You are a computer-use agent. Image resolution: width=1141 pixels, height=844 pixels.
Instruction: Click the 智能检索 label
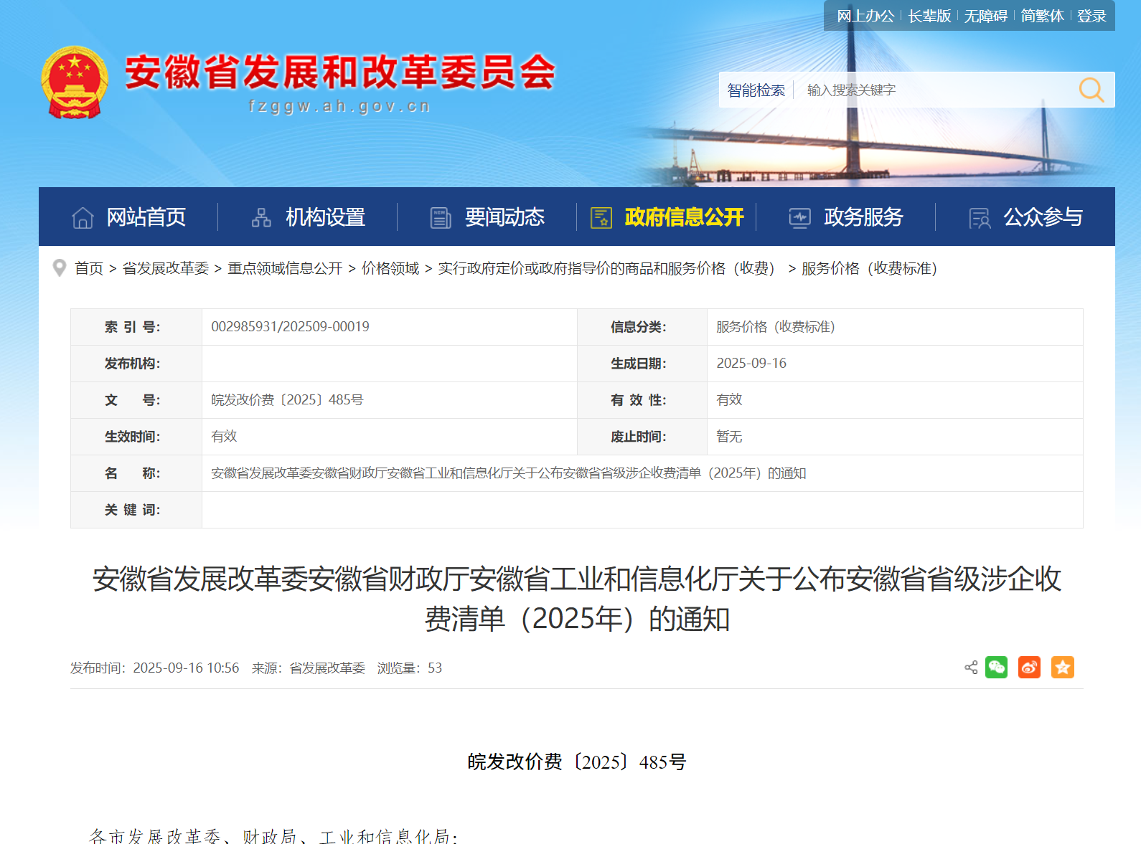pos(756,90)
